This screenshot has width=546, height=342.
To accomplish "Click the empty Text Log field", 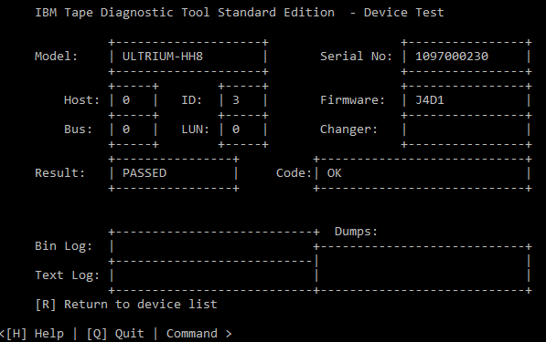I will pyautogui.click(x=214, y=275).
